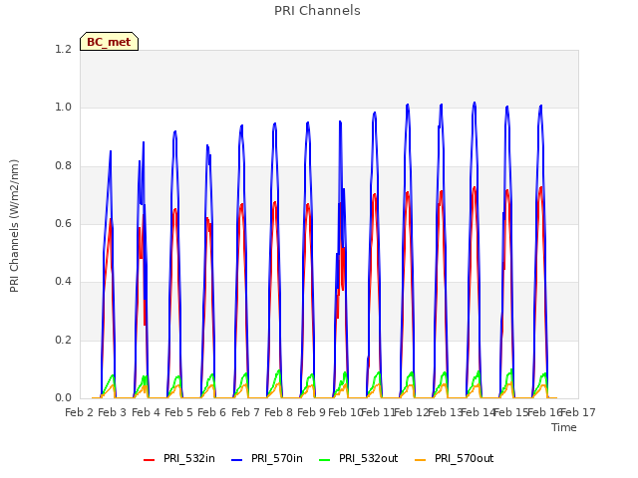Click the orange PRI_570out legend swatch
Image resolution: width=638 pixels, height=478 pixels.
click(421, 459)
